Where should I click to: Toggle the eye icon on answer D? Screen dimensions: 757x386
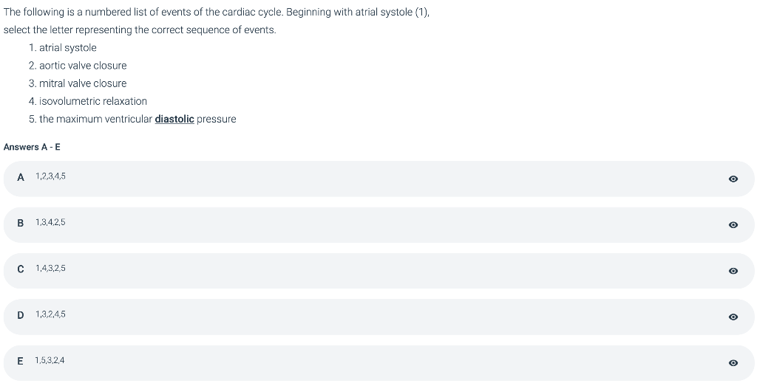point(733,317)
